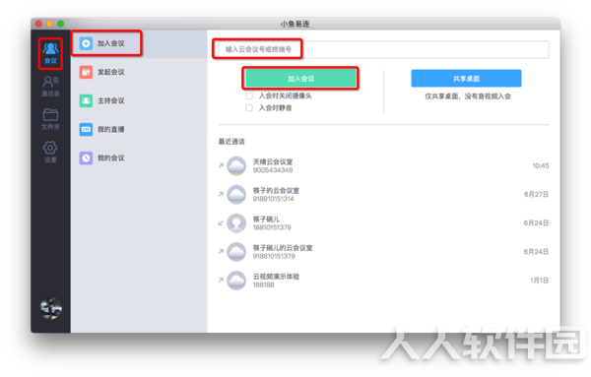591x377 pixels.
Task: Click the number 188188
Action: point(263,284)
